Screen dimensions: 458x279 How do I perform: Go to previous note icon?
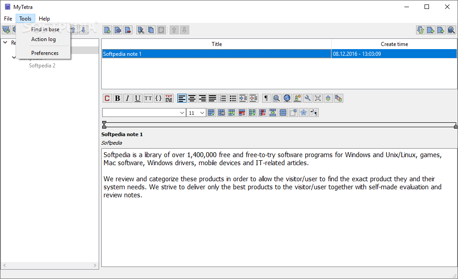point(431,30)
